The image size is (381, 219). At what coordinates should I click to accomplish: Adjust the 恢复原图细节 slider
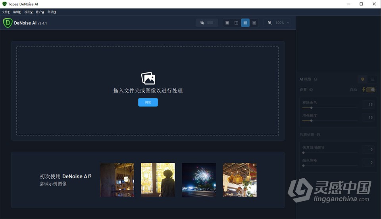pyautogui.click(x=330, y=153)
